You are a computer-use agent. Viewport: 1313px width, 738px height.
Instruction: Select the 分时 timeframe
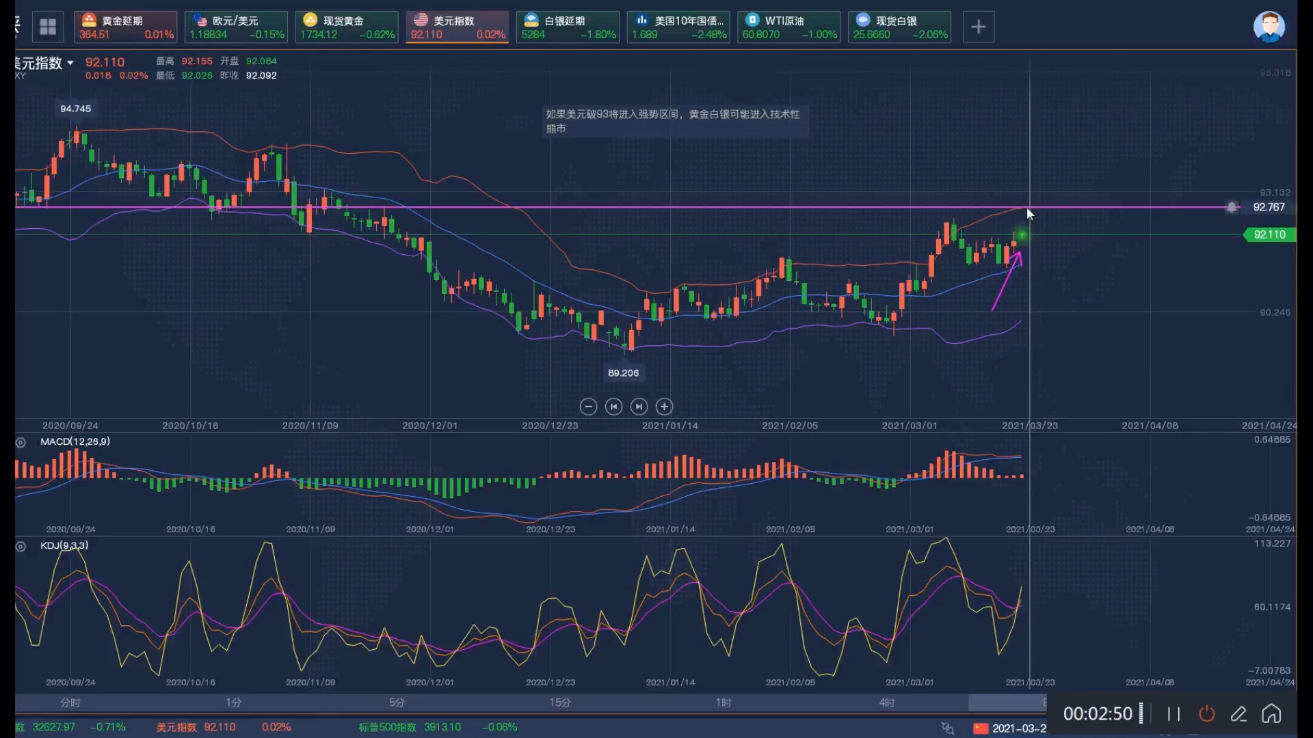(70, 702)
